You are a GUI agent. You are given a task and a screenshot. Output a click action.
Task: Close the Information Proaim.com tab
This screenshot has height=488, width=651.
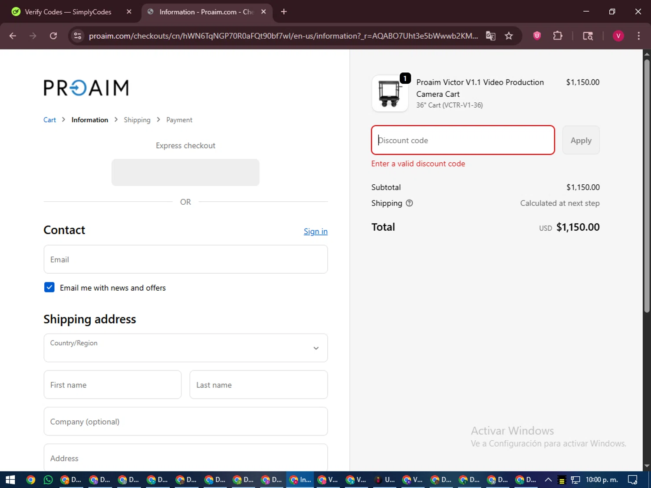coord(263,12)
